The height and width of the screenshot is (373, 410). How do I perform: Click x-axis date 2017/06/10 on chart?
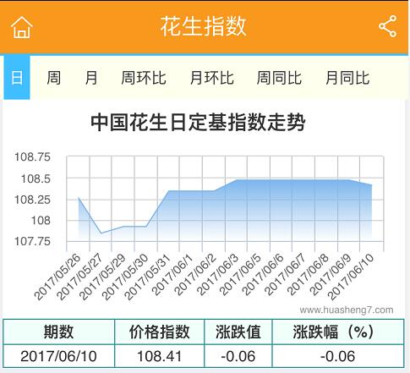click(x=351, y=277)
